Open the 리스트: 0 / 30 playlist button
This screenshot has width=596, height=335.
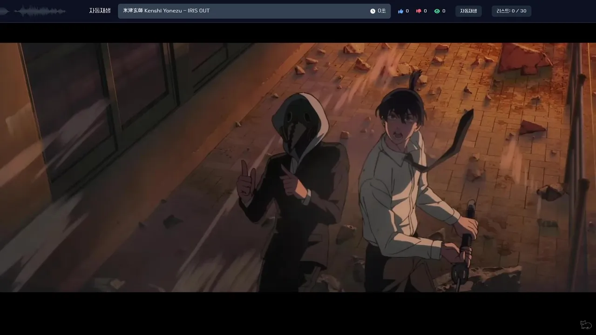pos(511,11)
